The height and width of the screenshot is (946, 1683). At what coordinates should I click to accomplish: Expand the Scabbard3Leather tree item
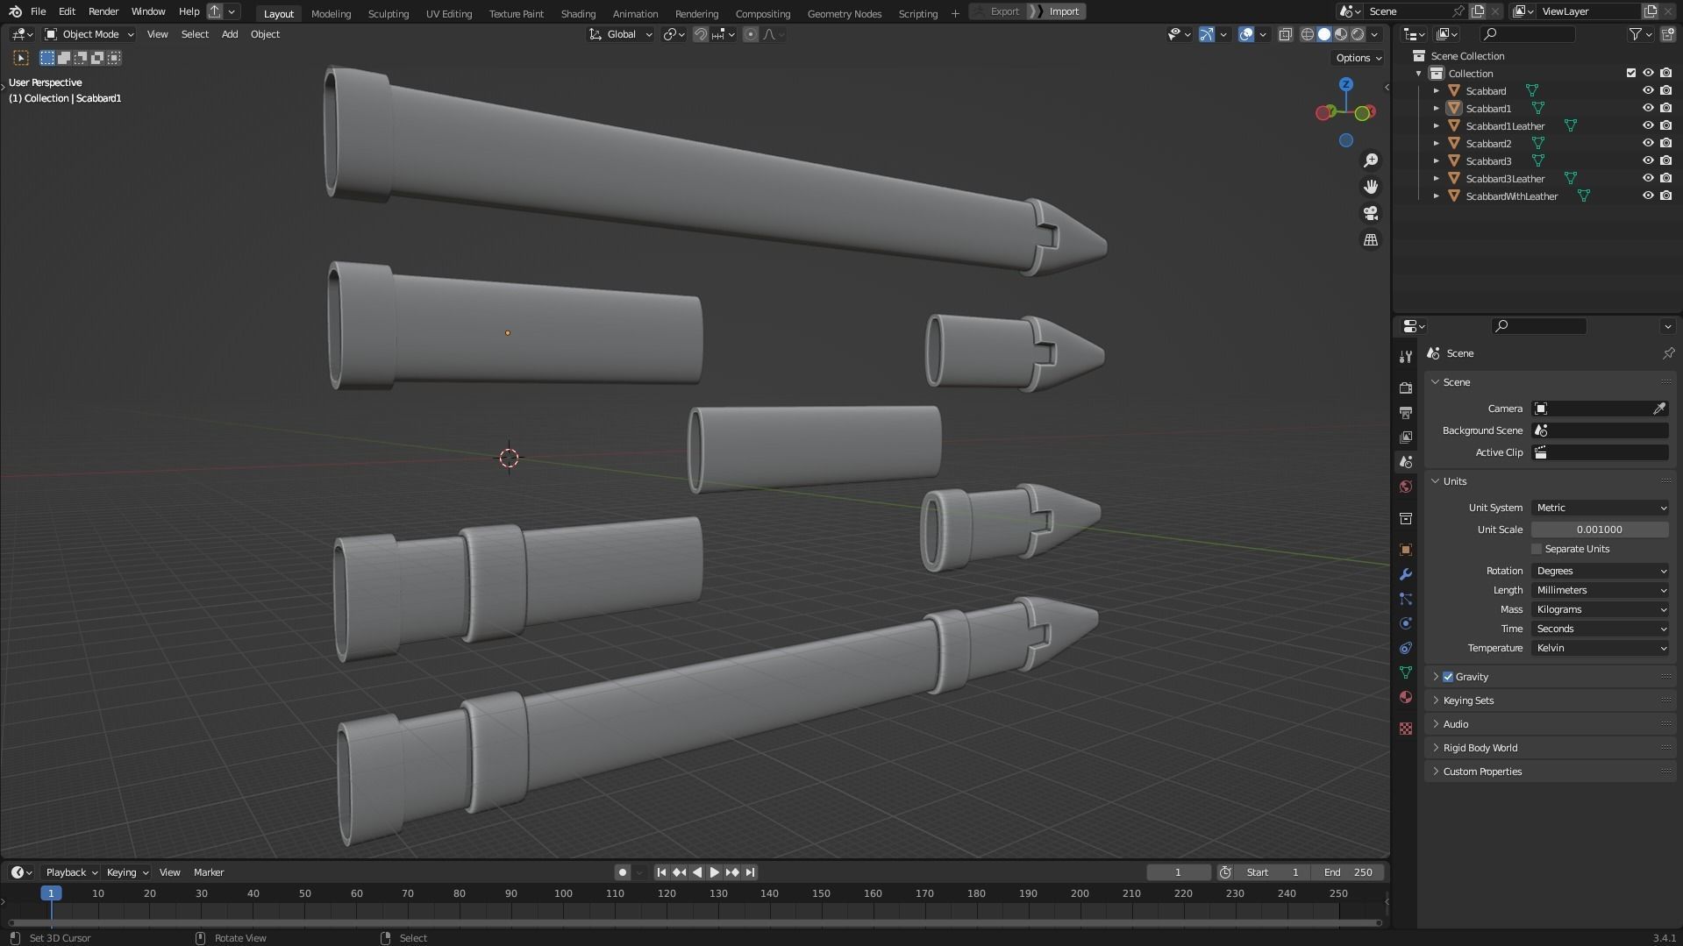[1436, 179]
